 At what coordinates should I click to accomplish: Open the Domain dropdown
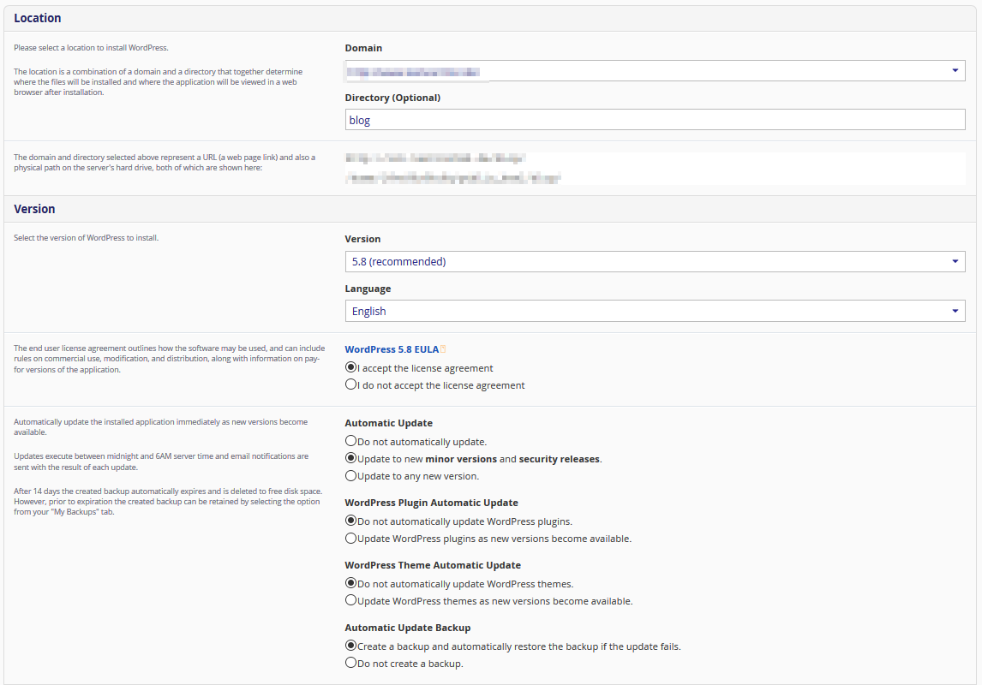click(655, 71)
